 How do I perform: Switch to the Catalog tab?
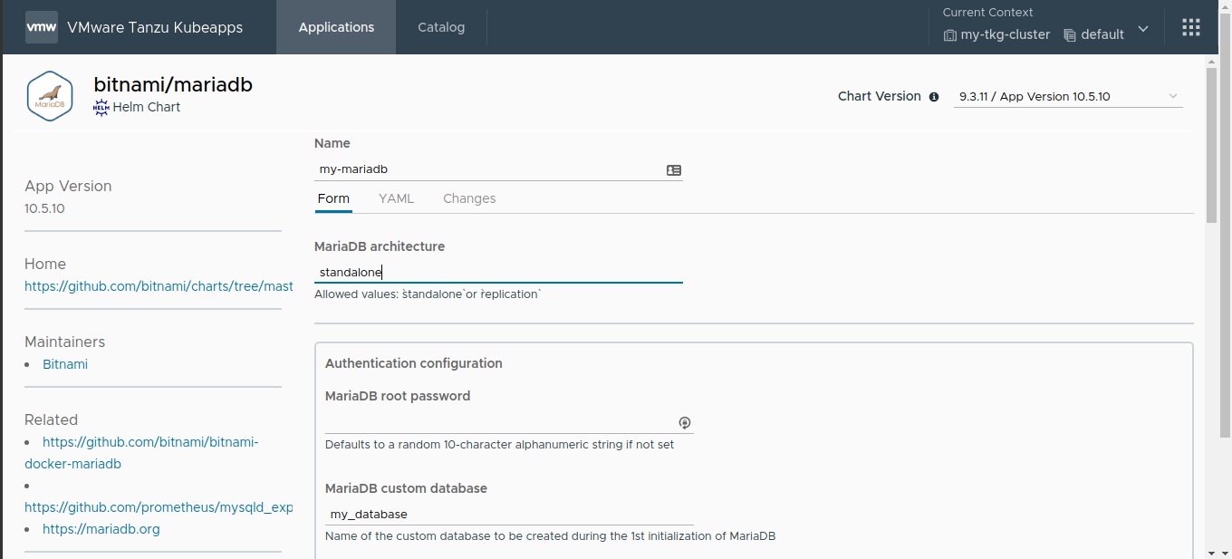[441, 27]
